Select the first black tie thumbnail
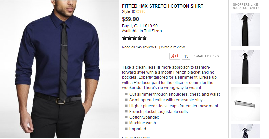 245,29
